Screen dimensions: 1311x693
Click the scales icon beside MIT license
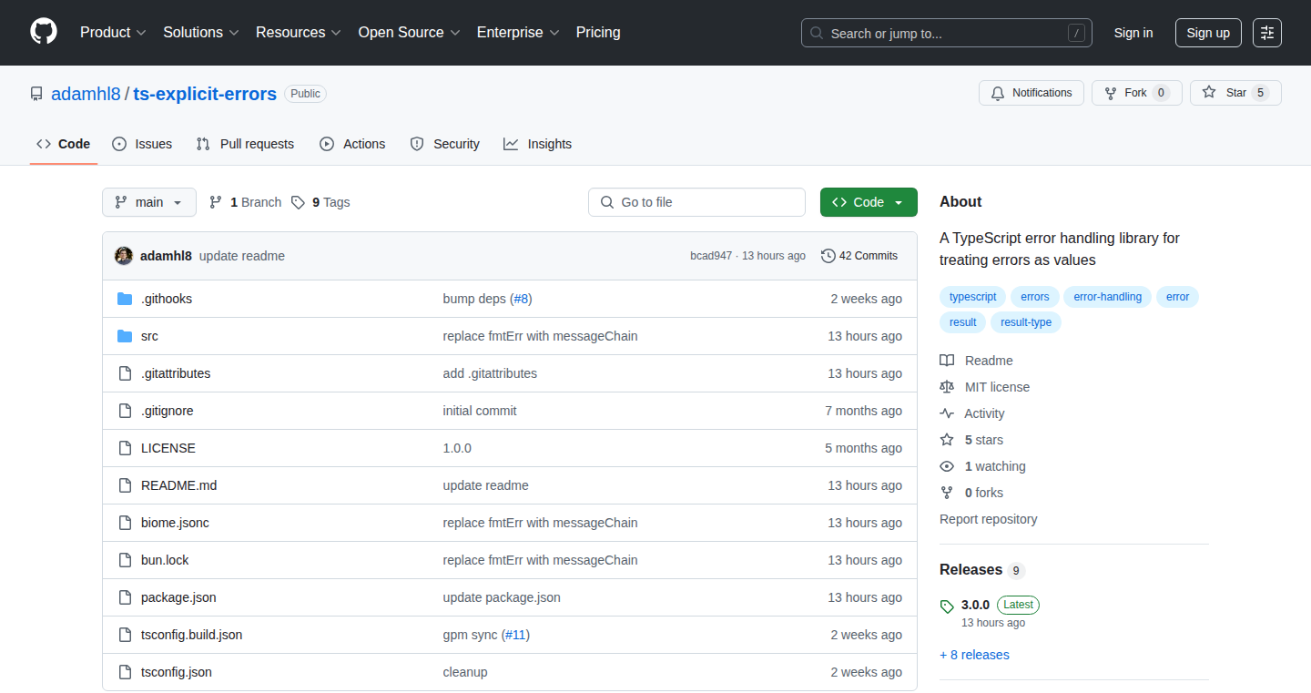(947, 387)
